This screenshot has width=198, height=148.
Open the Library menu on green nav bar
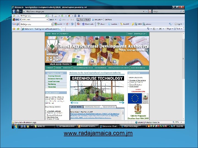(x=50, y=68)
